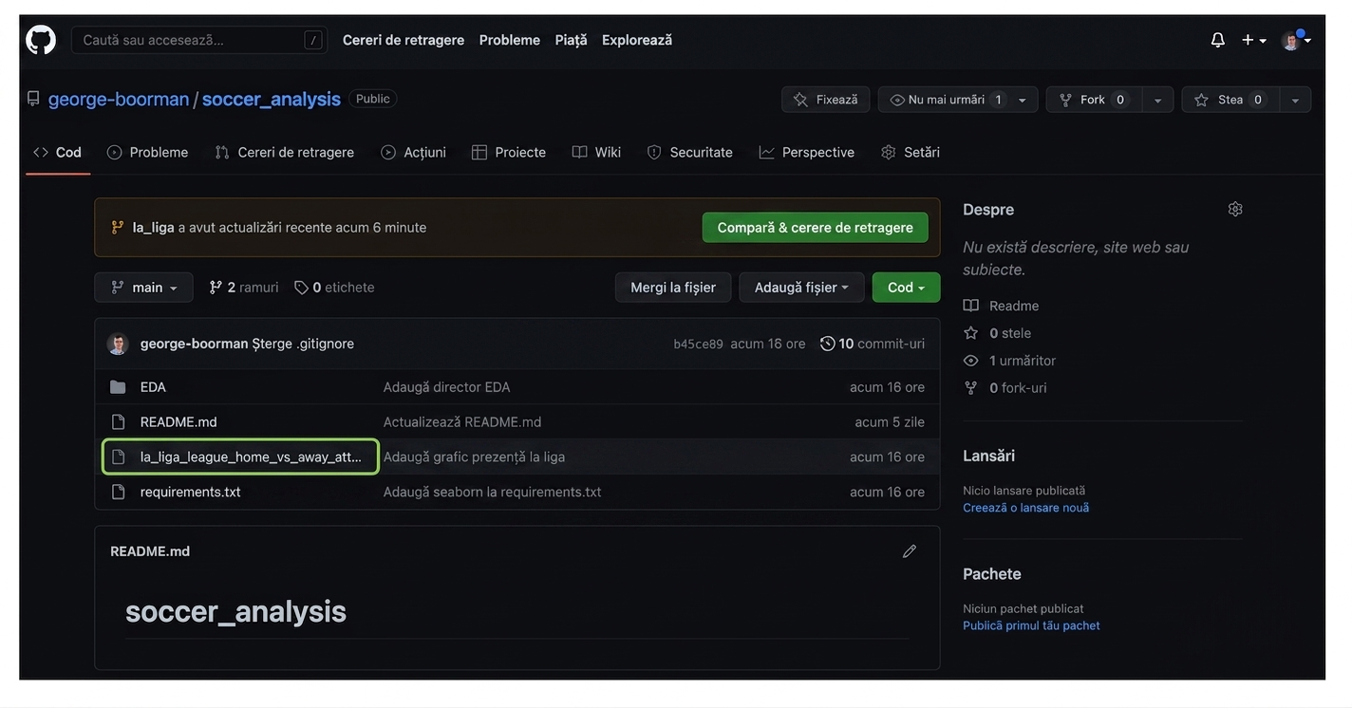Click top-bar Cereri de retragere link
Screen dimensions: 1352x708
pyautogui.click(x=404, y=40)
